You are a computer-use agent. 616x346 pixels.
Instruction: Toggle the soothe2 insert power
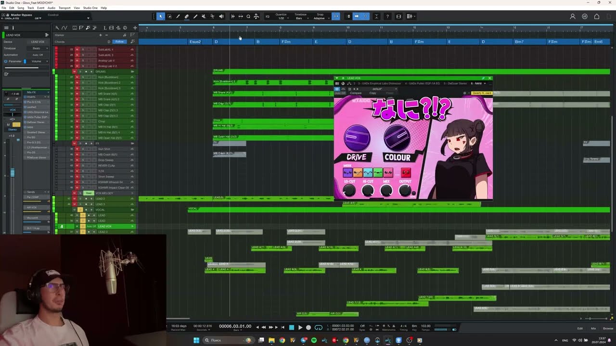[25, 107]
